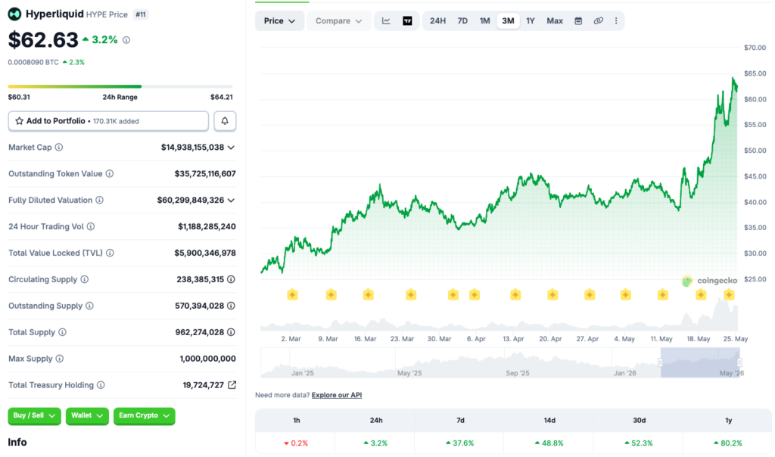Show Fully Diluted Valuation info icon
The height and width of the screenshot is (457, 775).
[x=99, y=200]
